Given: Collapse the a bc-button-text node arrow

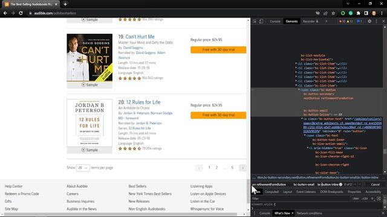Looking at the screenshot, I should (x=302, y=119).
